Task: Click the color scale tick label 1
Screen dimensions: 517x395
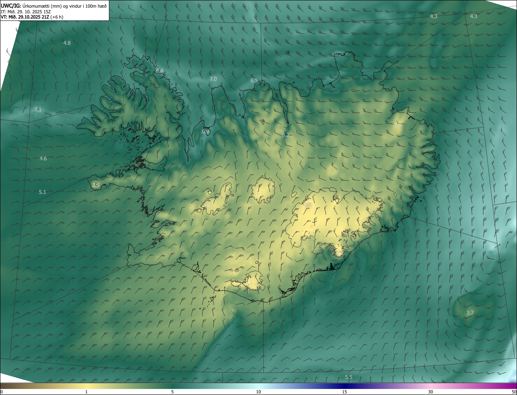Action: (86, 392)
